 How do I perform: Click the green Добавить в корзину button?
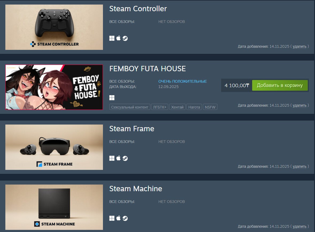point(280,85)
